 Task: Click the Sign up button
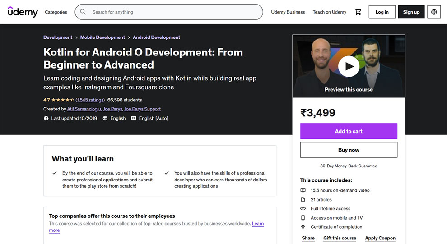click(x=411, y=12)
